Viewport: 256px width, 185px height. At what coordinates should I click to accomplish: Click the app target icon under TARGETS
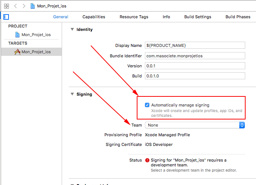pyautogui.click(x=17, y=52)
